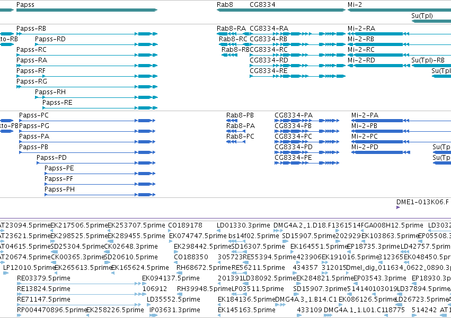Select EST IP03631.3prime
This screenshot has width=451, height=318.
click(x=174, y=310)
